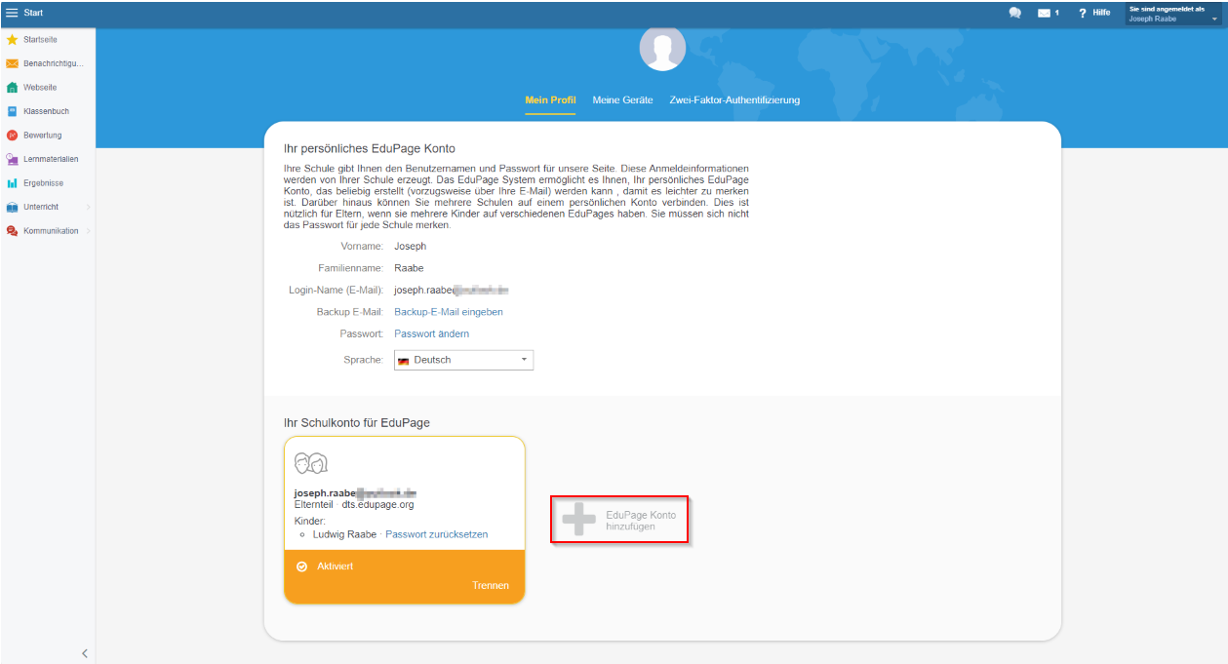The height and width of the screenshot is (664, 1228).
Task: Click the Aktiviert status text
Action: [336, 566]
